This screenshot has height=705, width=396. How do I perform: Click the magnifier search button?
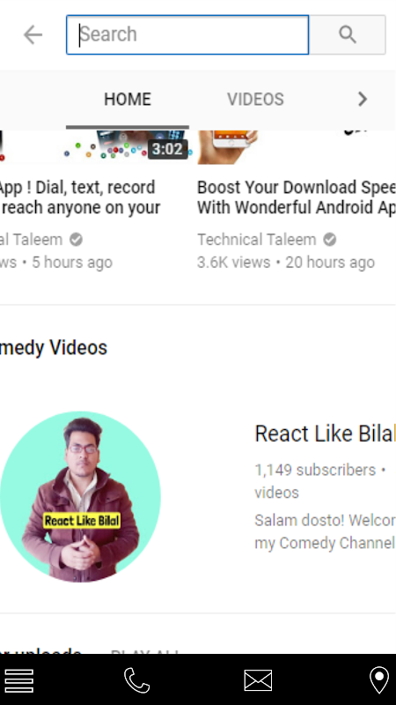point(347,34)
